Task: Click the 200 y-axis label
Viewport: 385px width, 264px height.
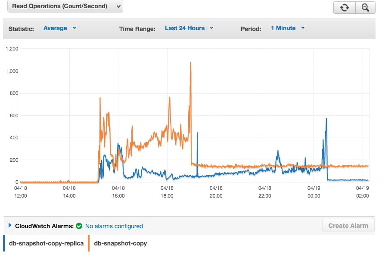Action: pyautogui.click(x=14, y=160)
